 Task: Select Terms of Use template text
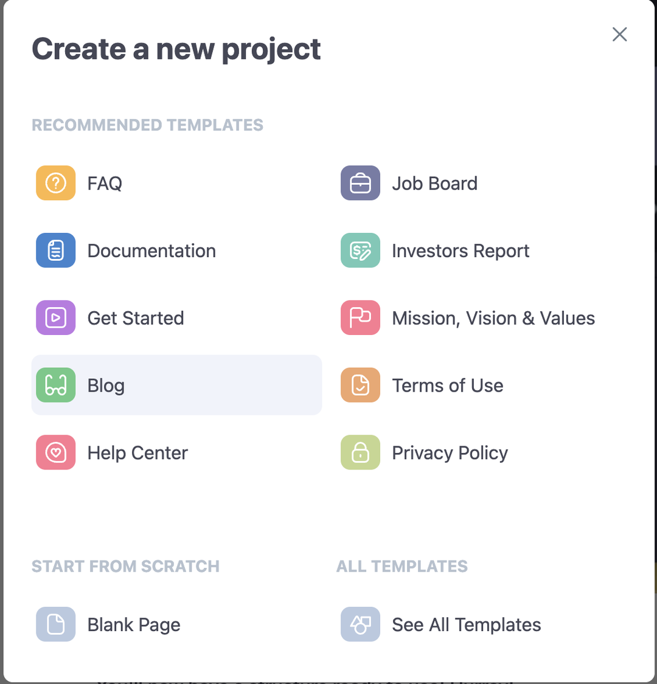click(448, 385)
